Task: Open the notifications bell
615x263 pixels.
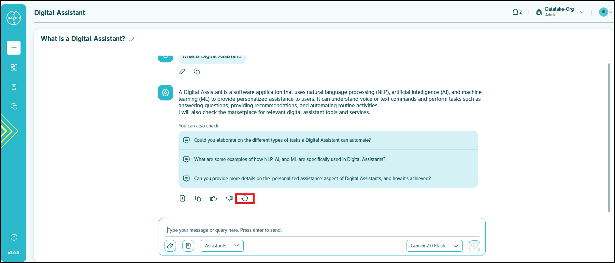Action: click(515, 12)
